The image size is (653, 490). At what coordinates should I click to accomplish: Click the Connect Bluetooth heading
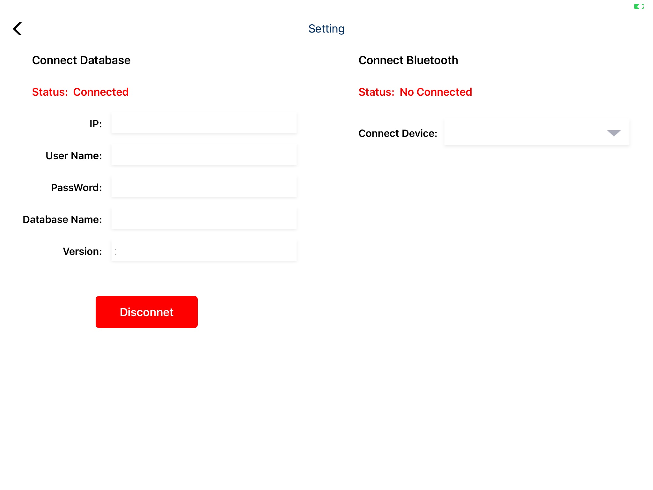408,60
